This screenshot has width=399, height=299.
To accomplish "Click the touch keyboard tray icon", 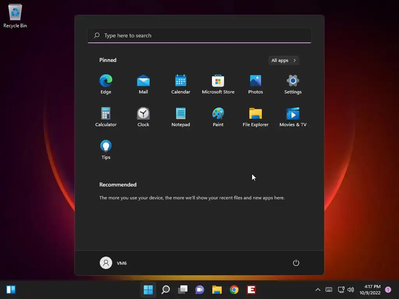I will point(329,290).
